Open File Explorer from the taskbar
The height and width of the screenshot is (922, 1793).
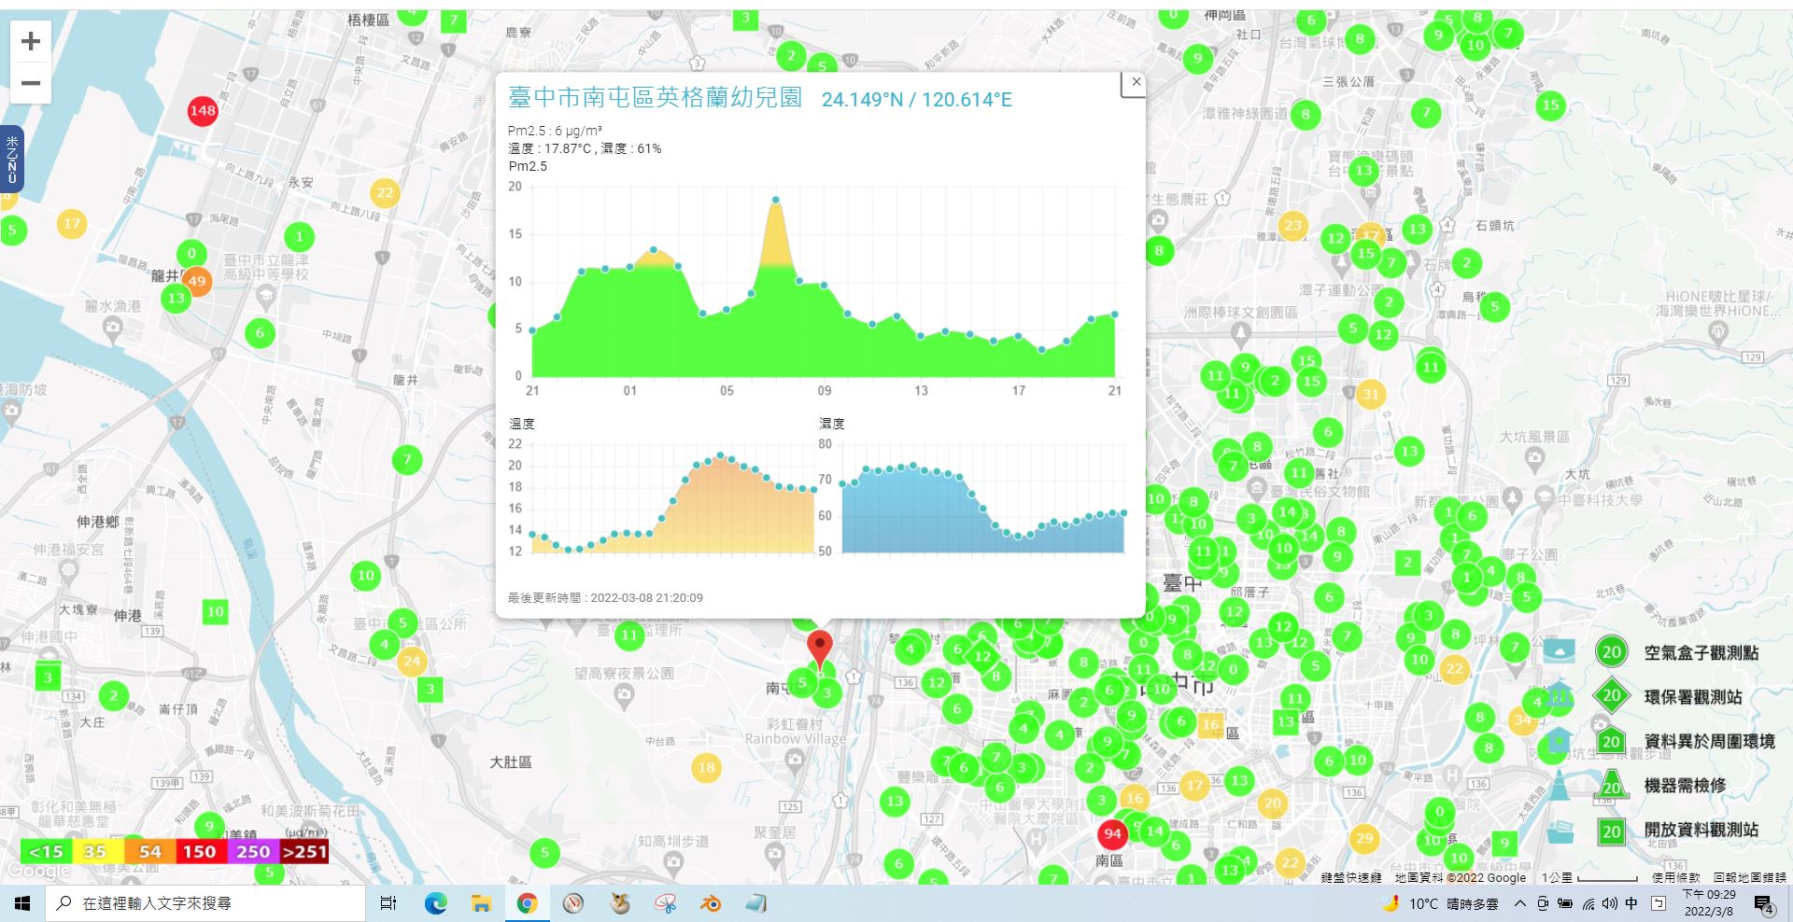(481, 903)
